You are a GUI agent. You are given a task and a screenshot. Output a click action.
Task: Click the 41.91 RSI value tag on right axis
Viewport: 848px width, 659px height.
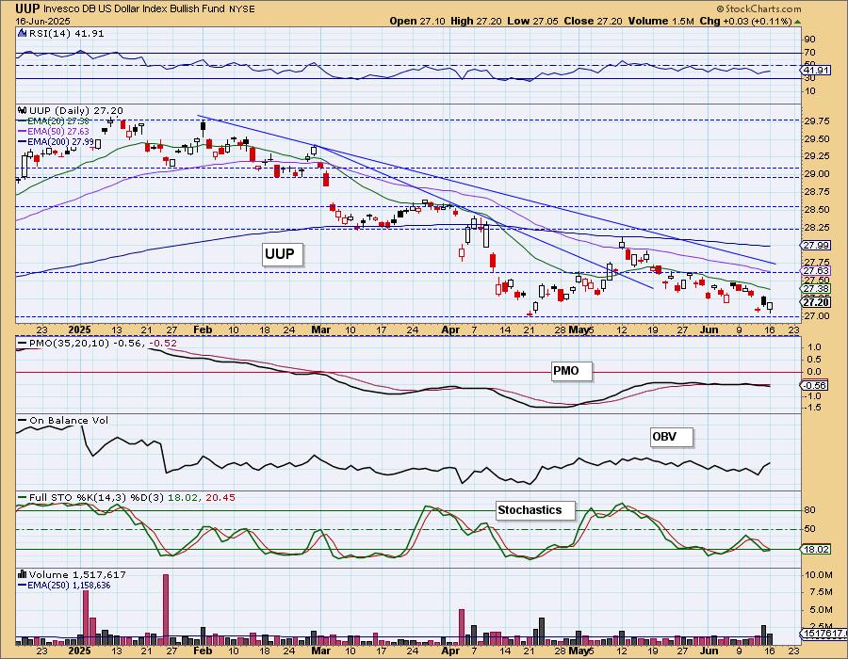click(x=815, y=71)
